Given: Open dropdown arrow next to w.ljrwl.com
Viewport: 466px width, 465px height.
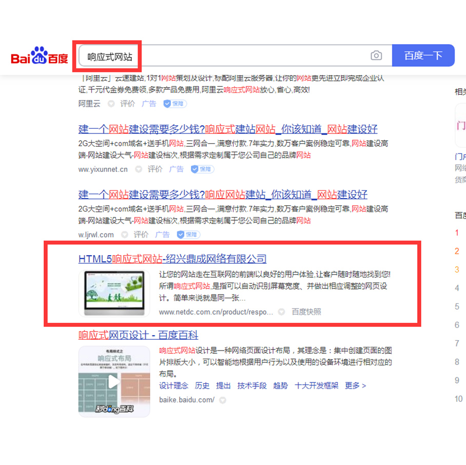Looking at the screenshot, I should [x=125, y=235].
